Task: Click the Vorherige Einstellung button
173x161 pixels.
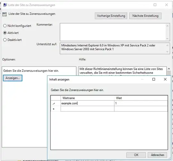Action: [x=111, y=16]
